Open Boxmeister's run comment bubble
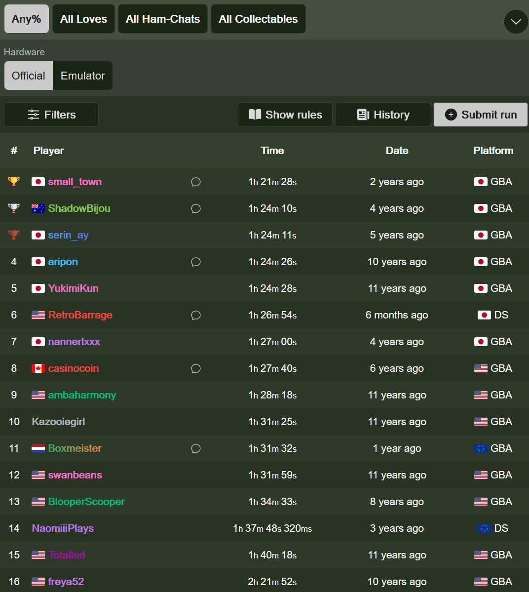Image resolution: width=529 pixels, height=592 pixels. pyautogui.click(x=196, y=448)
